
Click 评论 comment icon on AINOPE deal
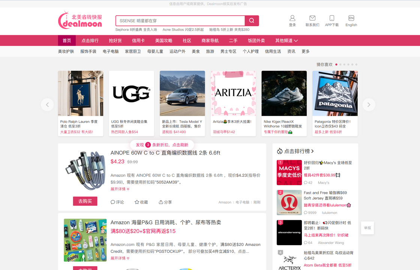(x=113, y=202)
